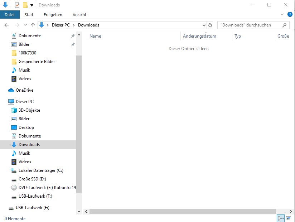Open USB-Laufwerk (F:) under Dieser PC
The image size is (295, 222).
click(x=35, y=196)
